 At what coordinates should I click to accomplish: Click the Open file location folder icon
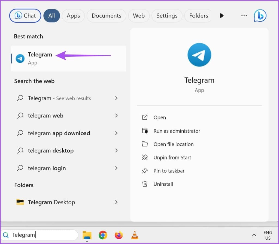coord(145,144)
